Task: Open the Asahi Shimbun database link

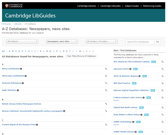Action: pyautogui.click(x=9, y=90)
